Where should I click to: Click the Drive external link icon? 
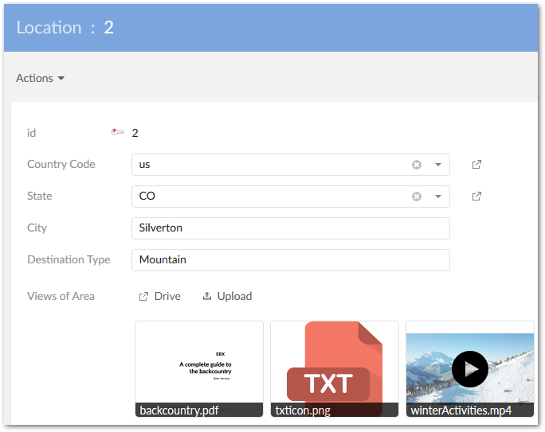click(x=143, y=296)
